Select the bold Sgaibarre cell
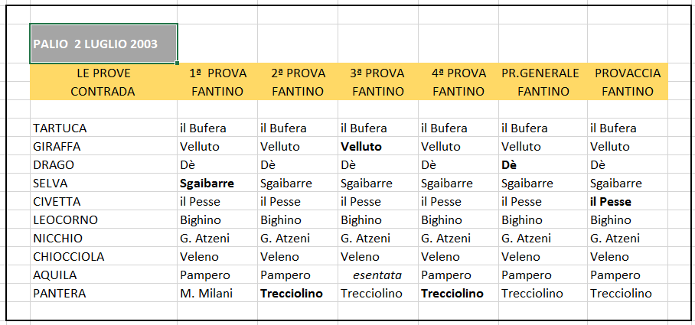 217,184
